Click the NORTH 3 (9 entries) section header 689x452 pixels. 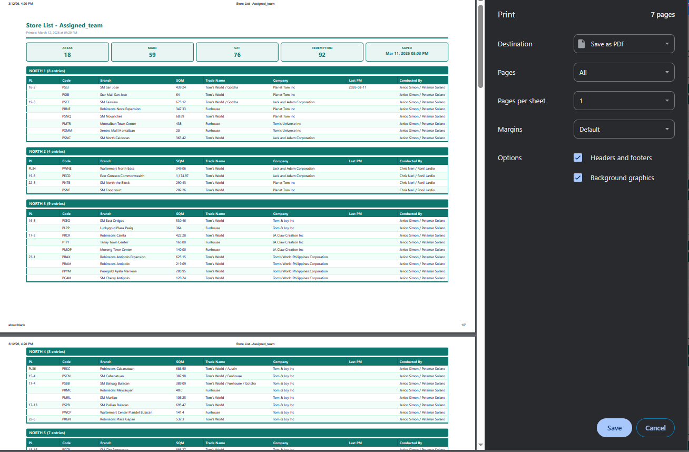coord(237,203)
